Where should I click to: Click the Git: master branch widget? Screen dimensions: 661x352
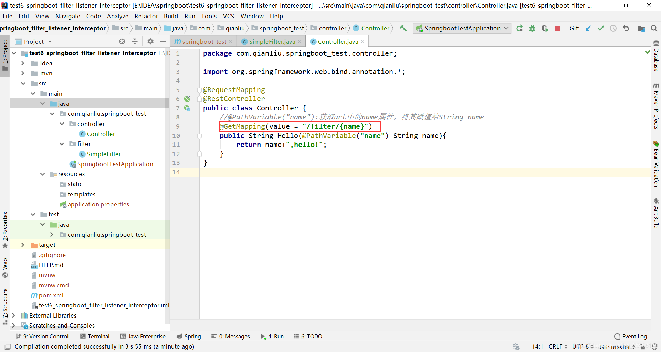click(617, 347)
